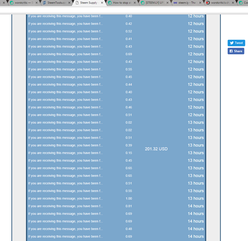Click the Steem Supply tab page icon

click(77, 3)
